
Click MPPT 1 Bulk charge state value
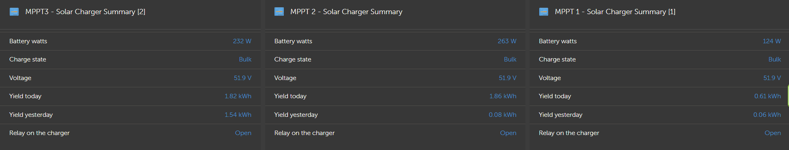774,59
